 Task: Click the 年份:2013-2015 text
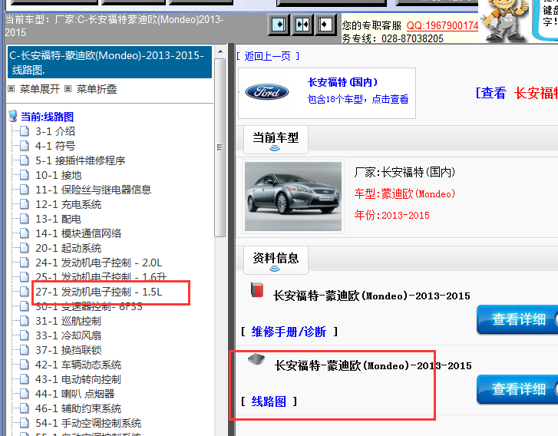pos(391,216)
